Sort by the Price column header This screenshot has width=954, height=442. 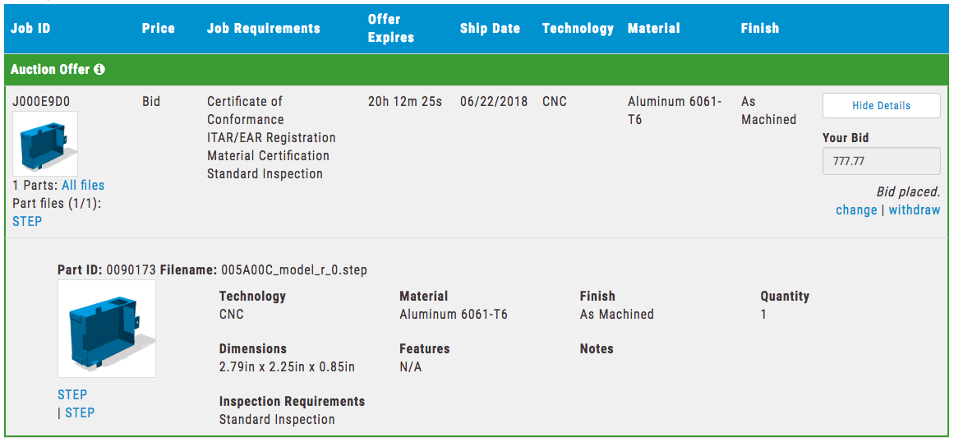point(159,29)
